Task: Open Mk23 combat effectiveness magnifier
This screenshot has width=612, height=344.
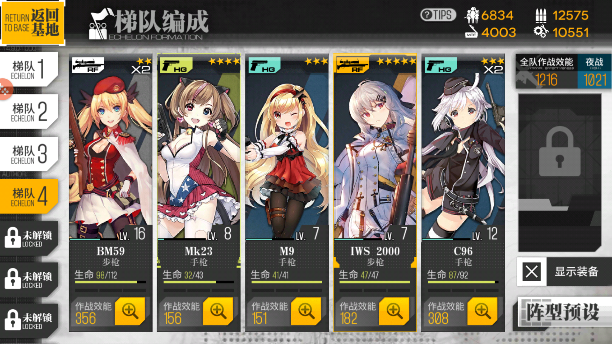Action: pyautogui.click(x=218, y=311)
